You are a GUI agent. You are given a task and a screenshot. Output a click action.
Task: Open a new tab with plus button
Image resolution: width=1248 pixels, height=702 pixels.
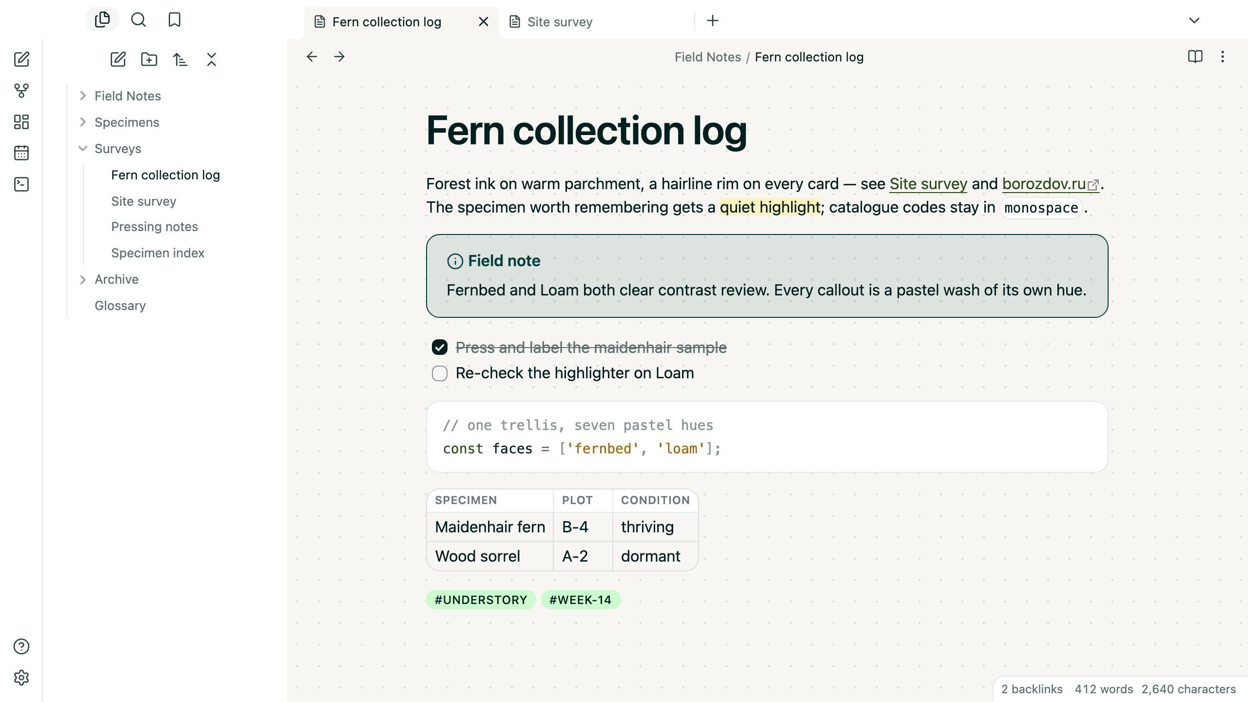pos(713,20)
